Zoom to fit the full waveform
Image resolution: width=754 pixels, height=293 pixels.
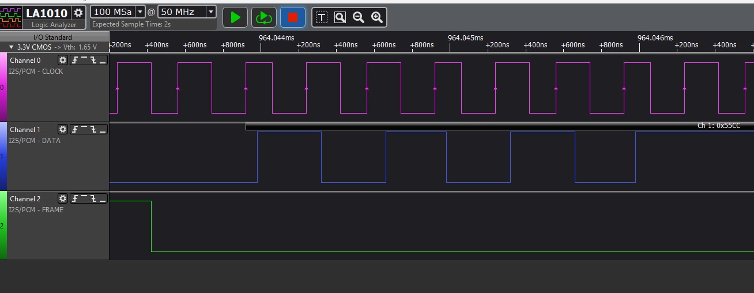[340, 17]
